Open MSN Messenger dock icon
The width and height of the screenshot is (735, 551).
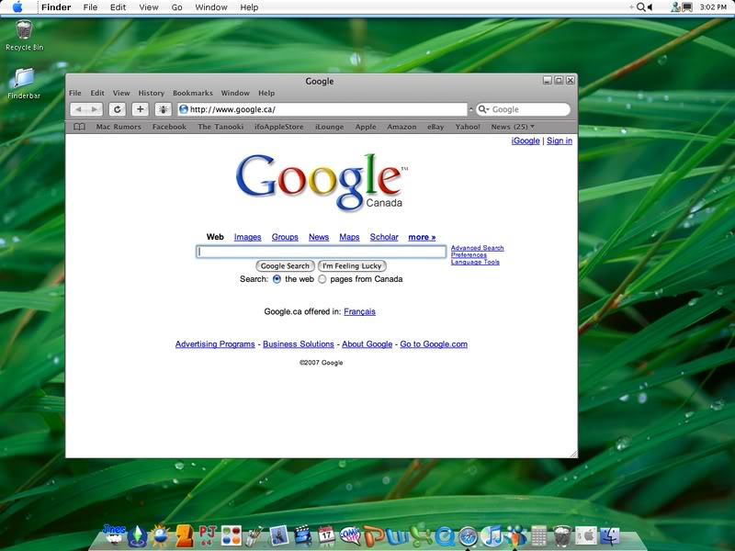coord(515,536)
